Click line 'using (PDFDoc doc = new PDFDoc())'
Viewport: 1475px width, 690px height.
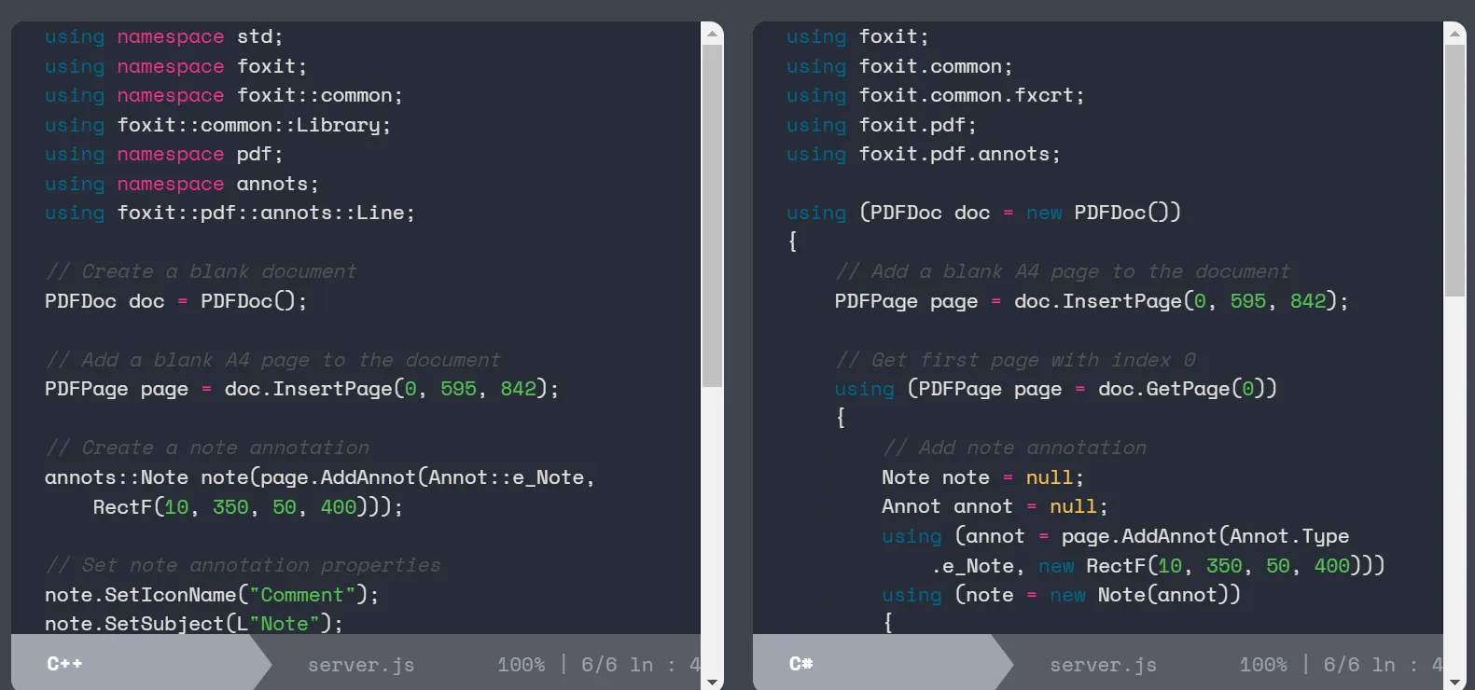(983, 214)
